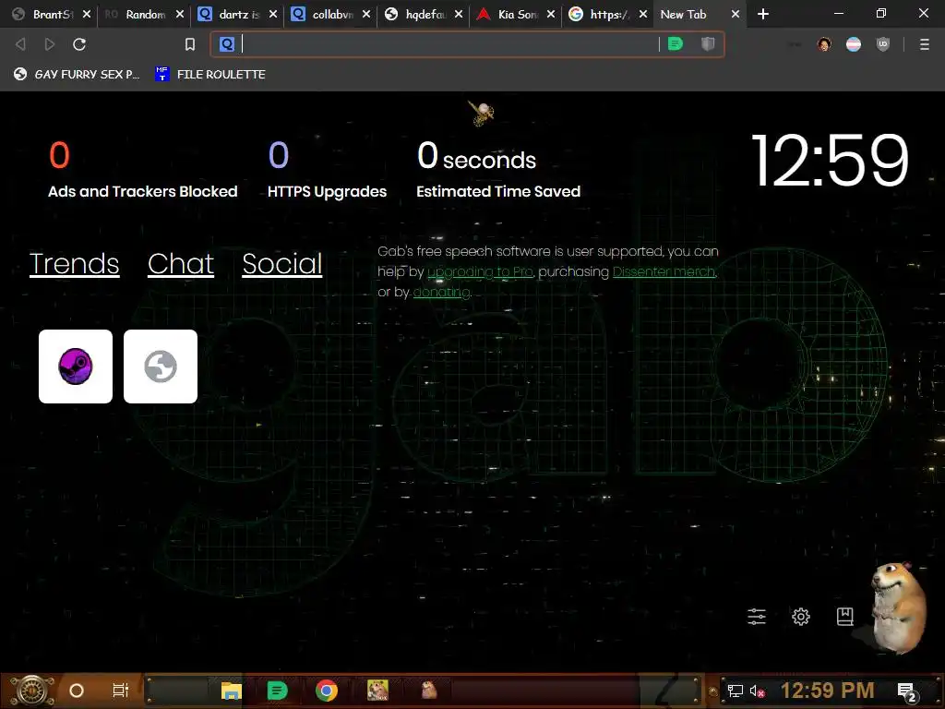Launch Google Chrome from the taskbar
The image size is (945, 709).
(326, 691)
